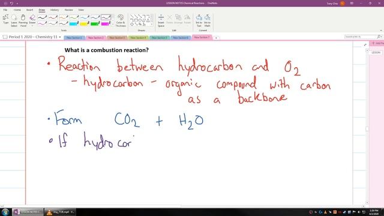Open Color & Thickness dialog

(121, 20)
